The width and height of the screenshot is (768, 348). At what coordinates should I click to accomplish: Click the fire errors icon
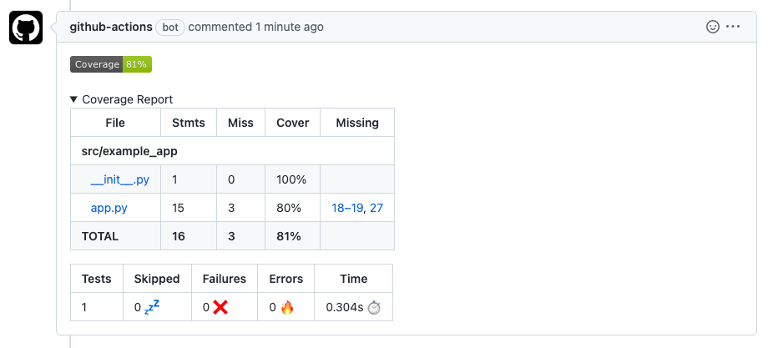click(x=287, y=307)
